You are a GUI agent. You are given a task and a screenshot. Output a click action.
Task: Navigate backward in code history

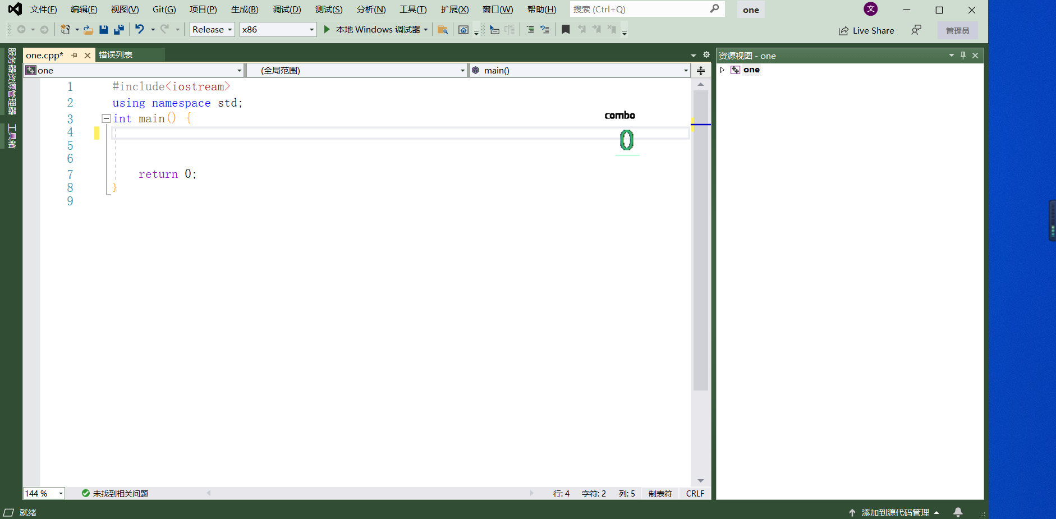tap(21, 29)
